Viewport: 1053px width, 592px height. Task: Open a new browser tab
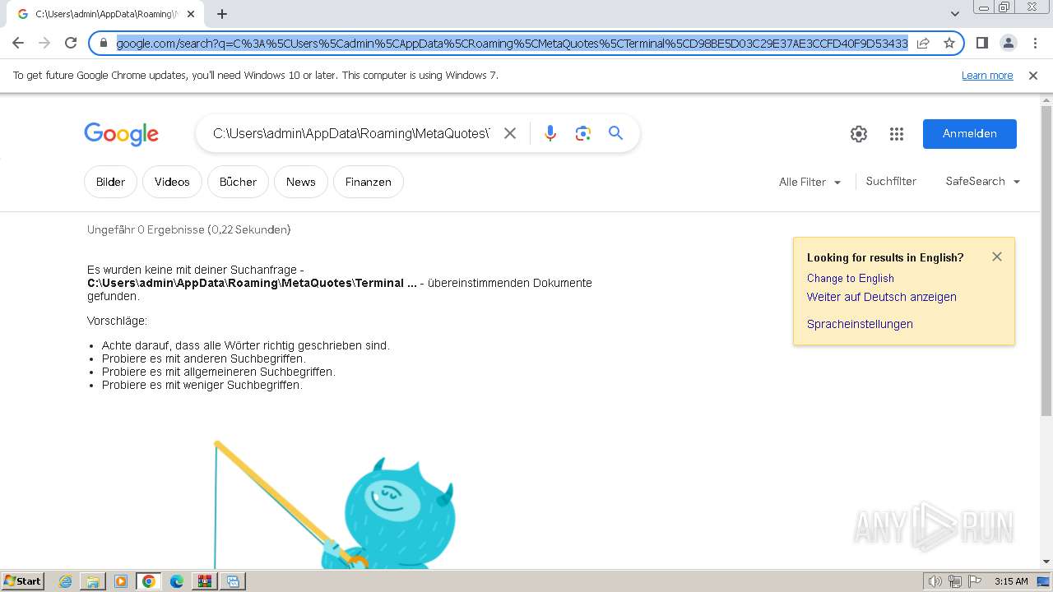coord(222,14)
